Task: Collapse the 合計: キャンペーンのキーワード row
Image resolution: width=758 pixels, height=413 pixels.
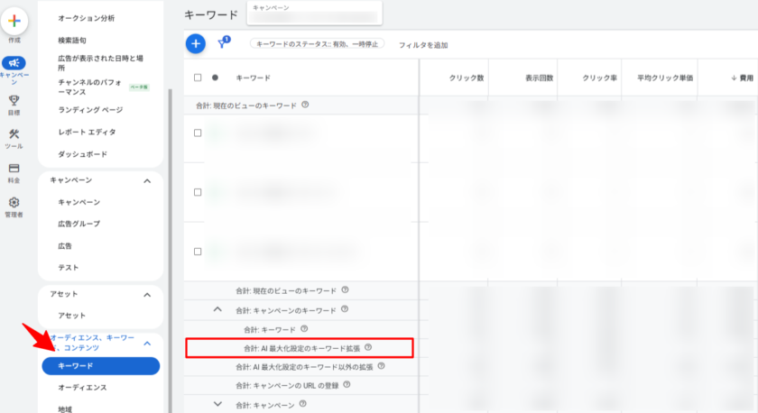Action: 217,309
